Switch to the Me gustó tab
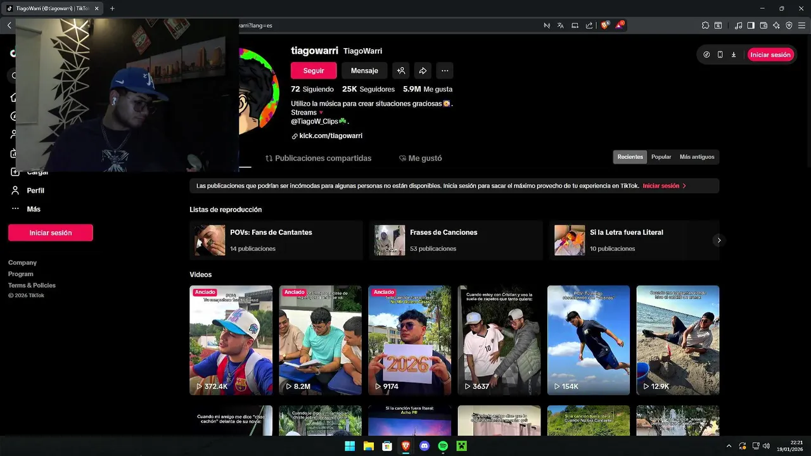 tap(420, 158)
